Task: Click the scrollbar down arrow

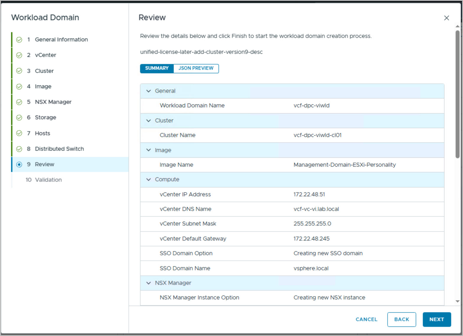Action: (457, 301)
